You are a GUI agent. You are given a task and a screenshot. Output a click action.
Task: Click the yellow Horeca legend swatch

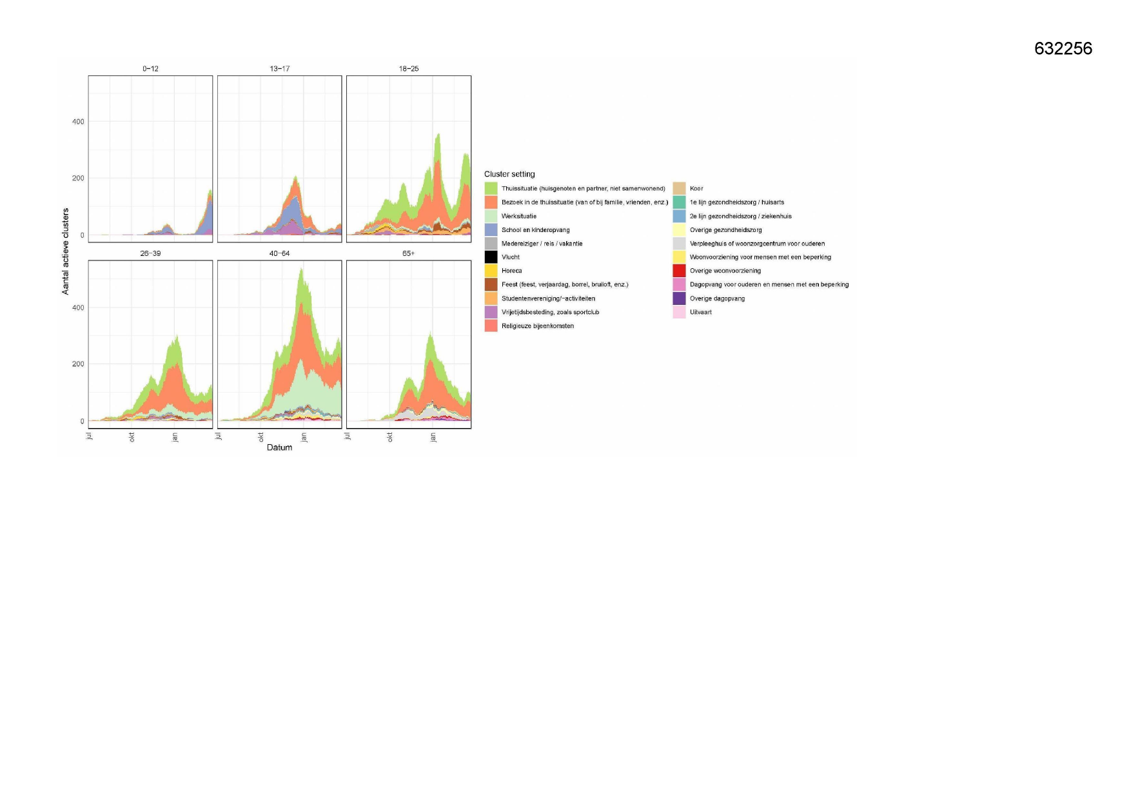pos(491,271)
